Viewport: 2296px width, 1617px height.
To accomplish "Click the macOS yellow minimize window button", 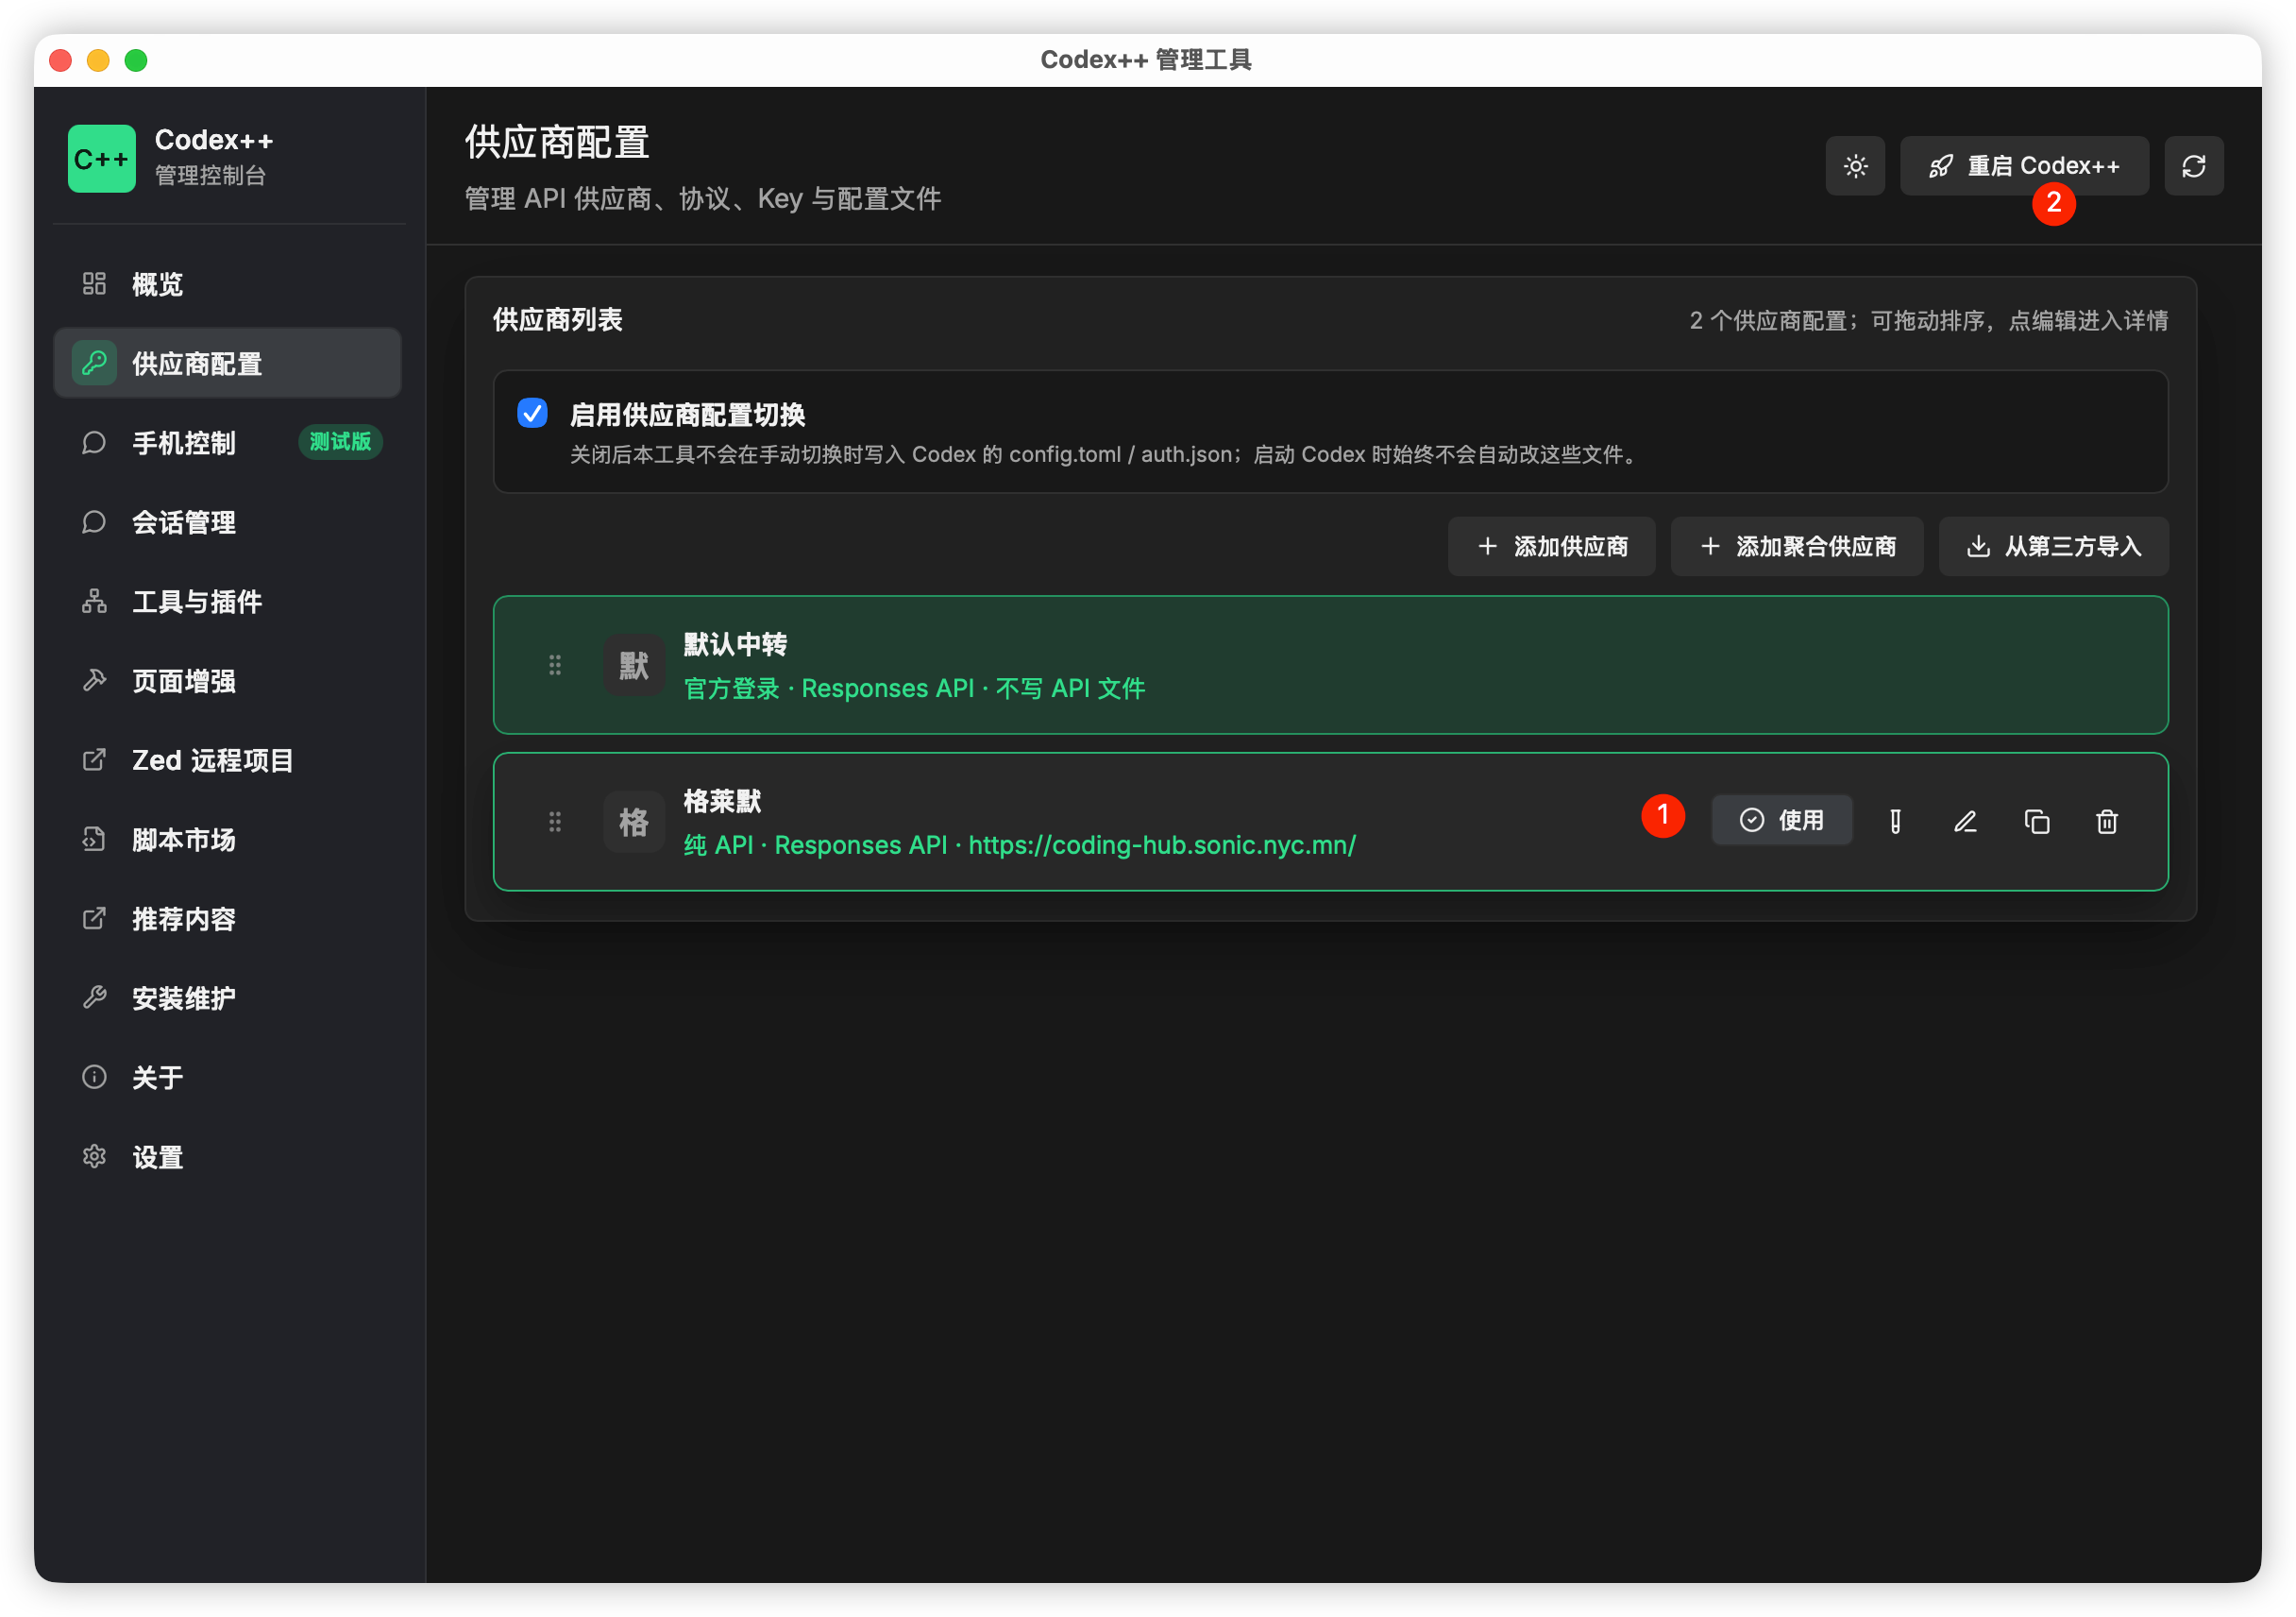I will (x=98, y=60).
